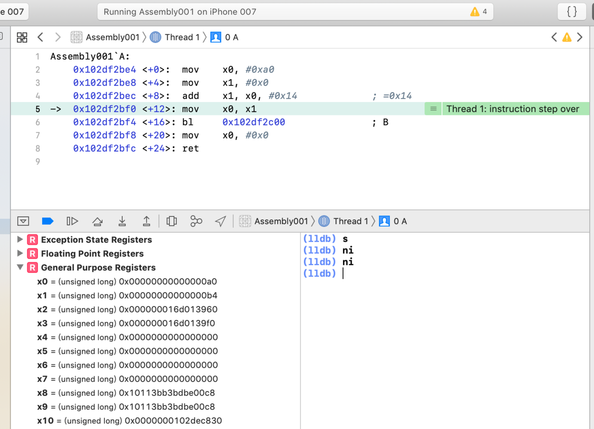Click line number 6 in the gutter
Image resolution: width=594 pixels, height=429 pixels.
[x=38, y=122]
